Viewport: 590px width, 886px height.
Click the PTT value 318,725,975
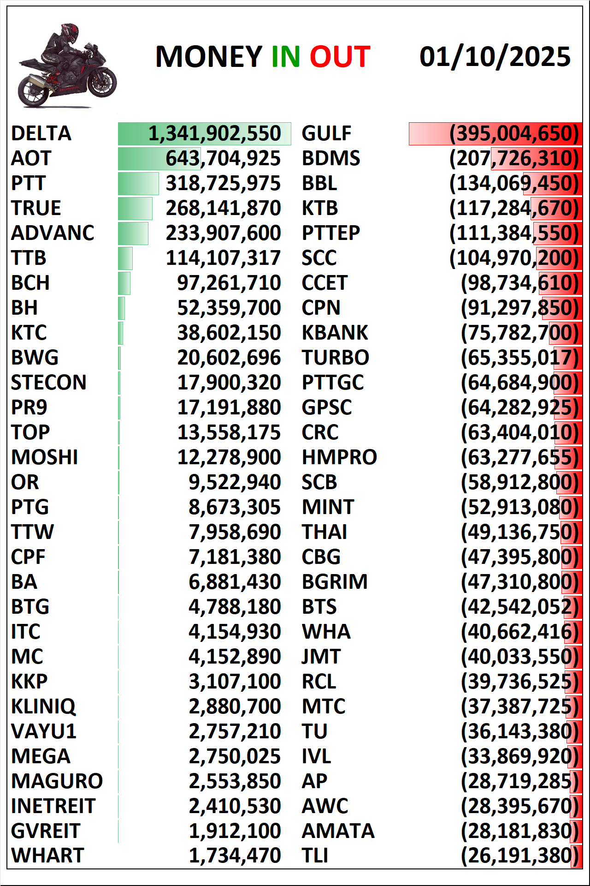click(223, 183)
